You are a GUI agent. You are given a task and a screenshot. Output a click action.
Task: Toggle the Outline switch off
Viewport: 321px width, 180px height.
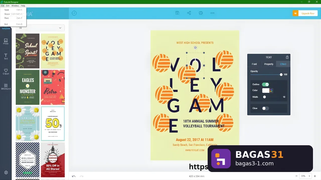point(265,84)
